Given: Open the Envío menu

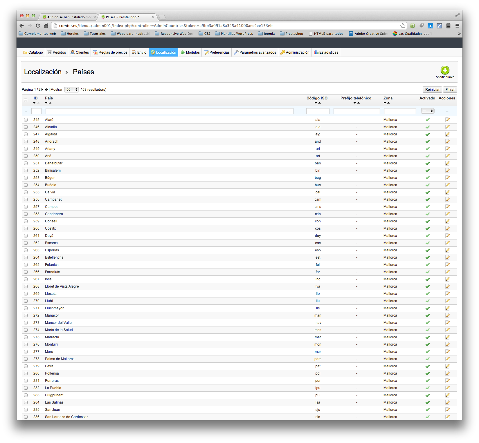Looking at the screenshot, I should 139,52.
